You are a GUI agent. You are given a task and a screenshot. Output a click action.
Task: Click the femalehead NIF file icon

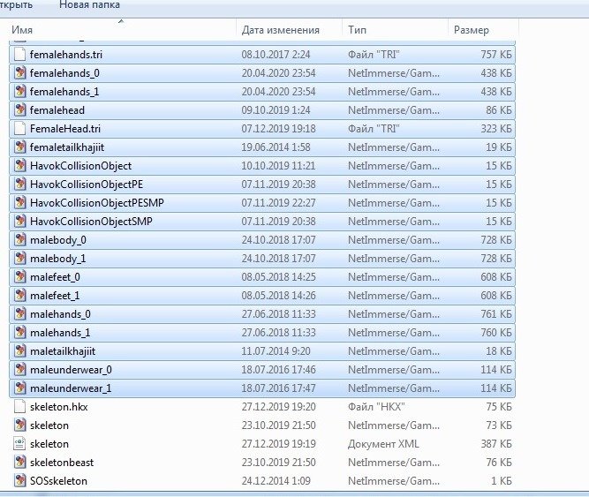[x=21, y=110]
